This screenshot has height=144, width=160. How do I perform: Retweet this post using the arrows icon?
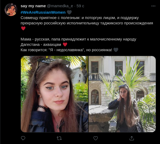click(x=59, y=138)
